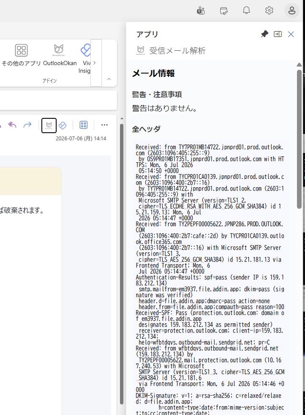Pop out app pane into window
Image resolution: width=305 pixels, height=415 pixels.
click(x=278, y=34)
